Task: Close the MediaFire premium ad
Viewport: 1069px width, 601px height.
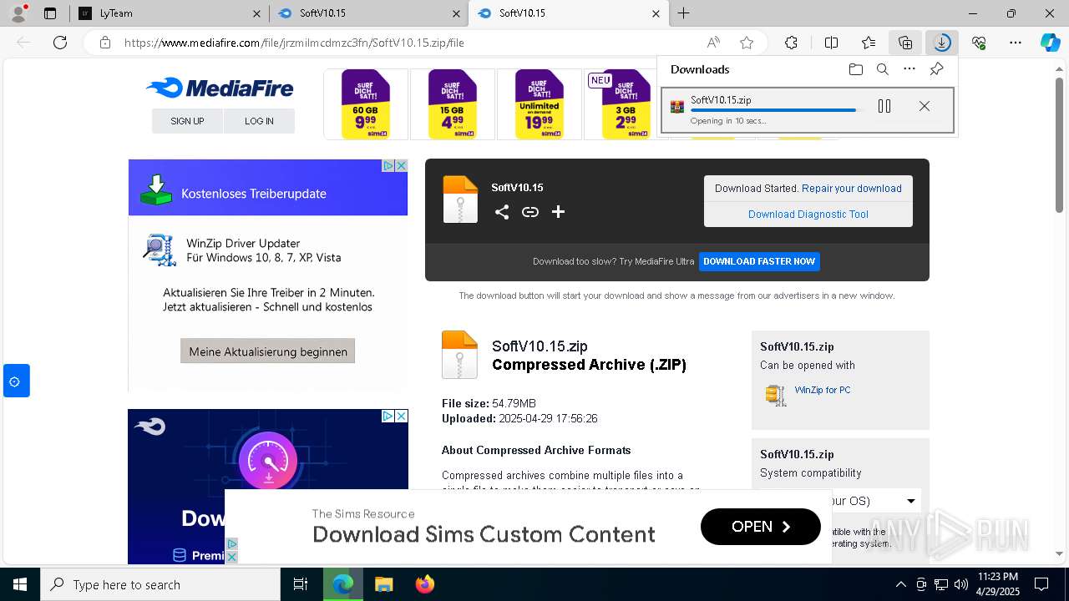Action: (401, 416)
